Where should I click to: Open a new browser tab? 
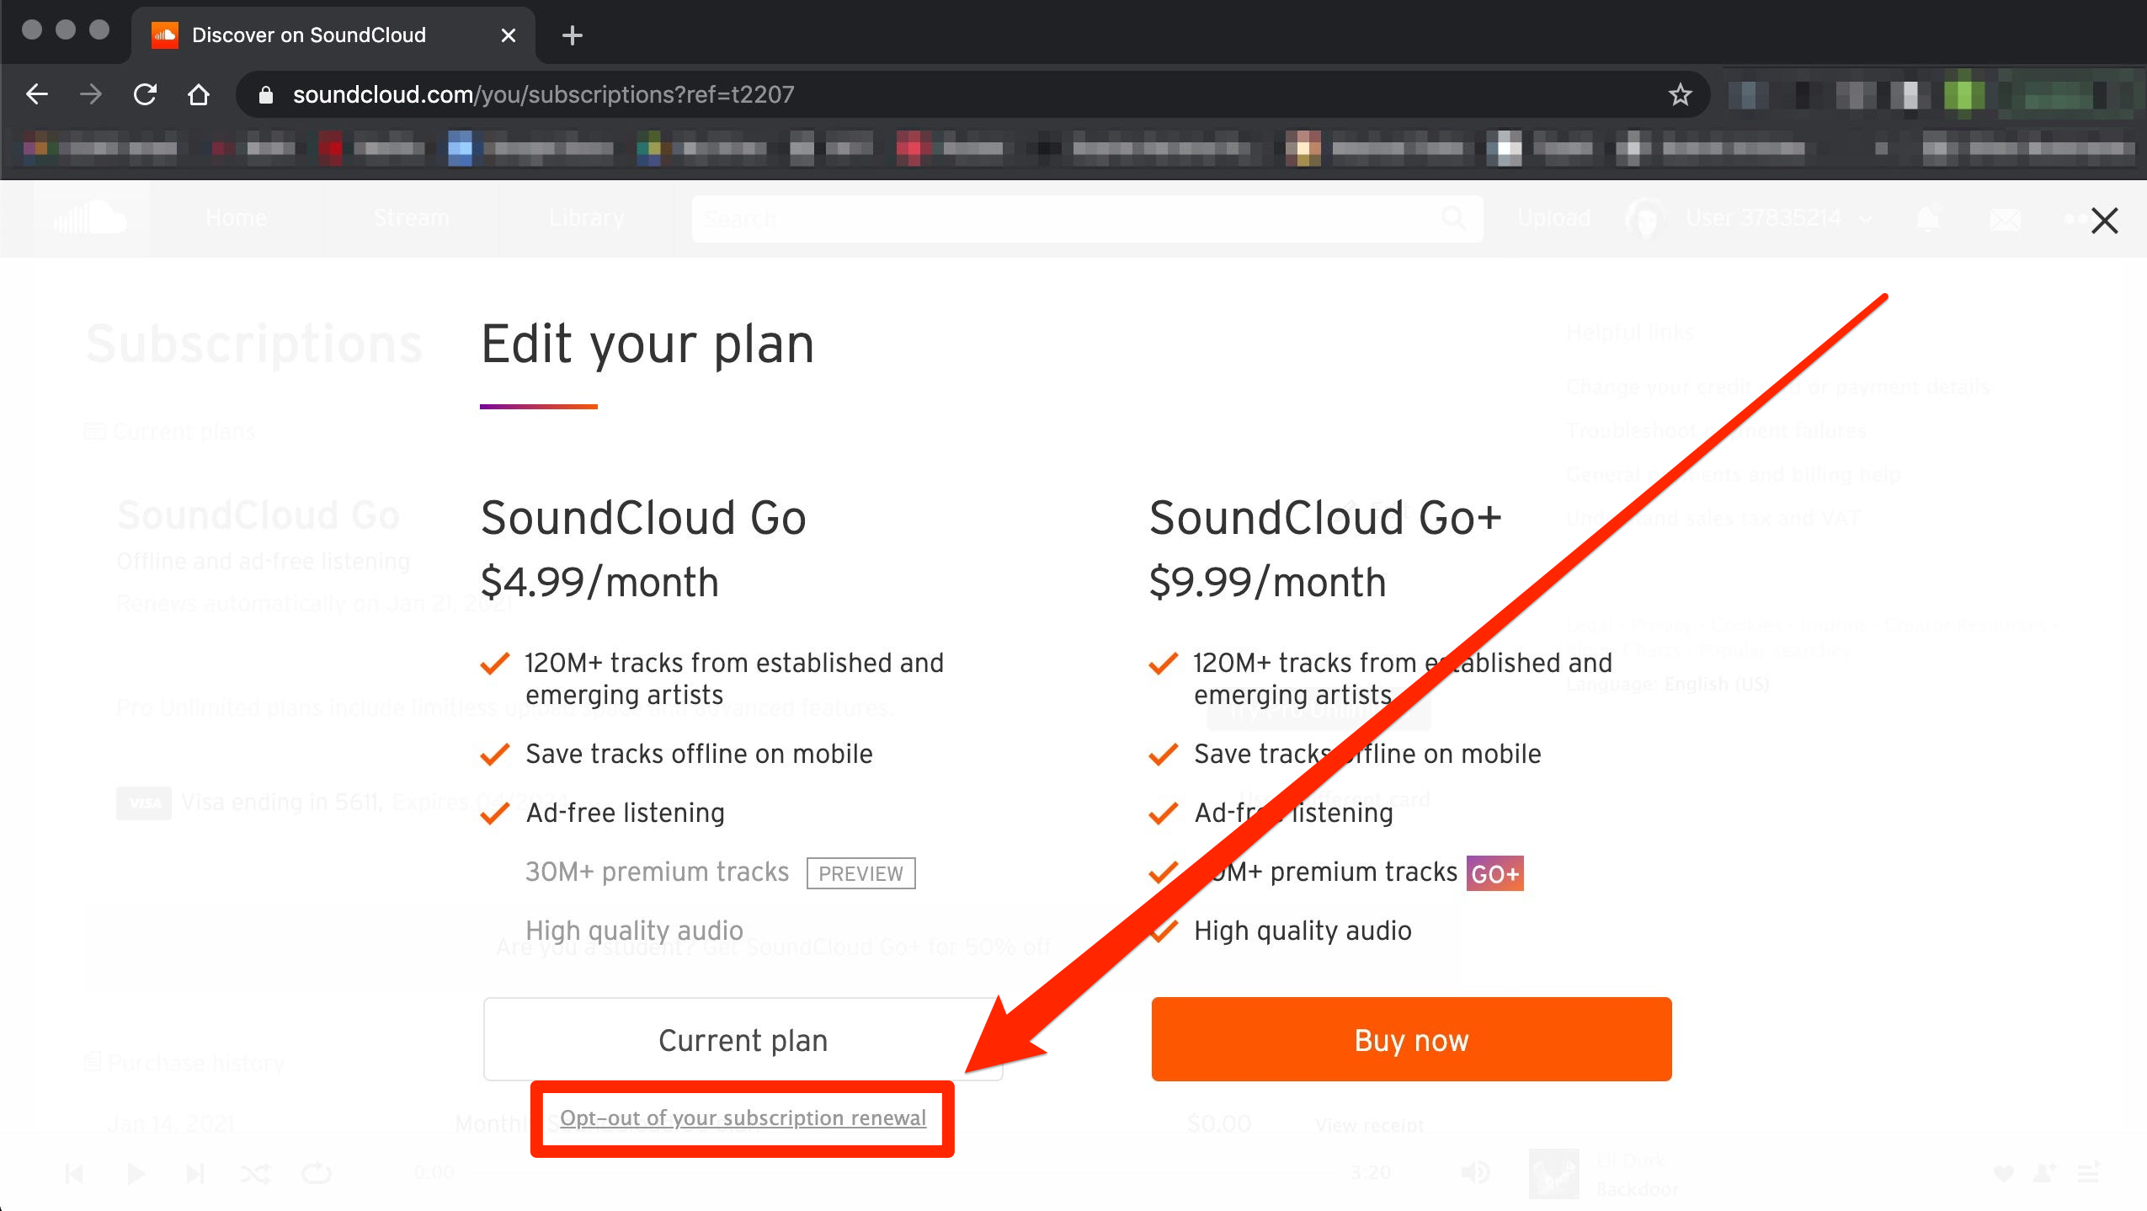coord(573,35)
